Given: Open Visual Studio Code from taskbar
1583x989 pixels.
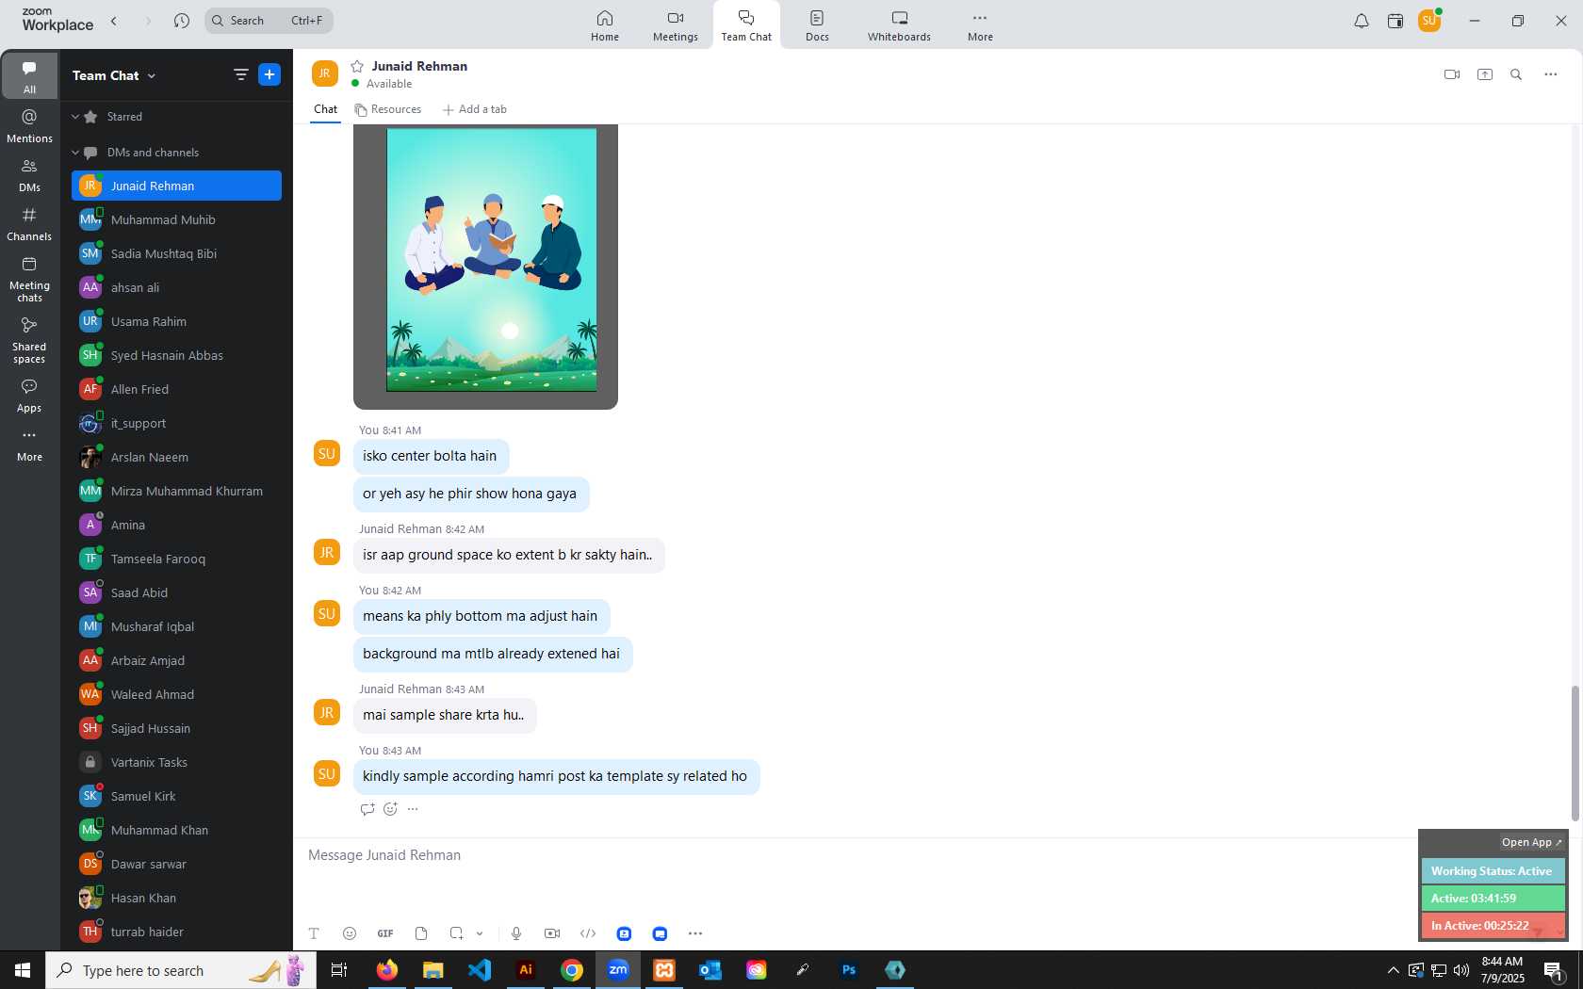Looking at the screenshot, I should 480,969.
